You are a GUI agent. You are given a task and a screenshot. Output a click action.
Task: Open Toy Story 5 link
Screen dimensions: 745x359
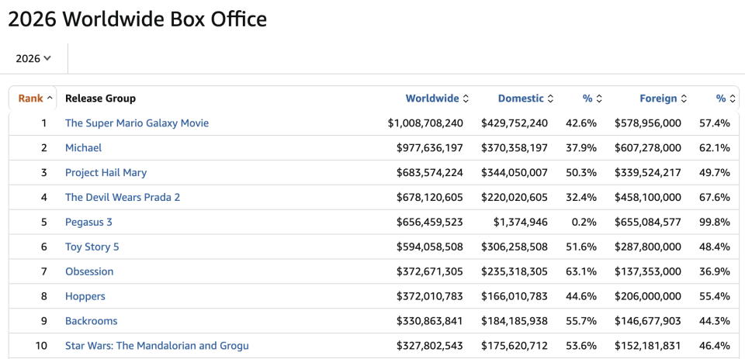point(92,247)
